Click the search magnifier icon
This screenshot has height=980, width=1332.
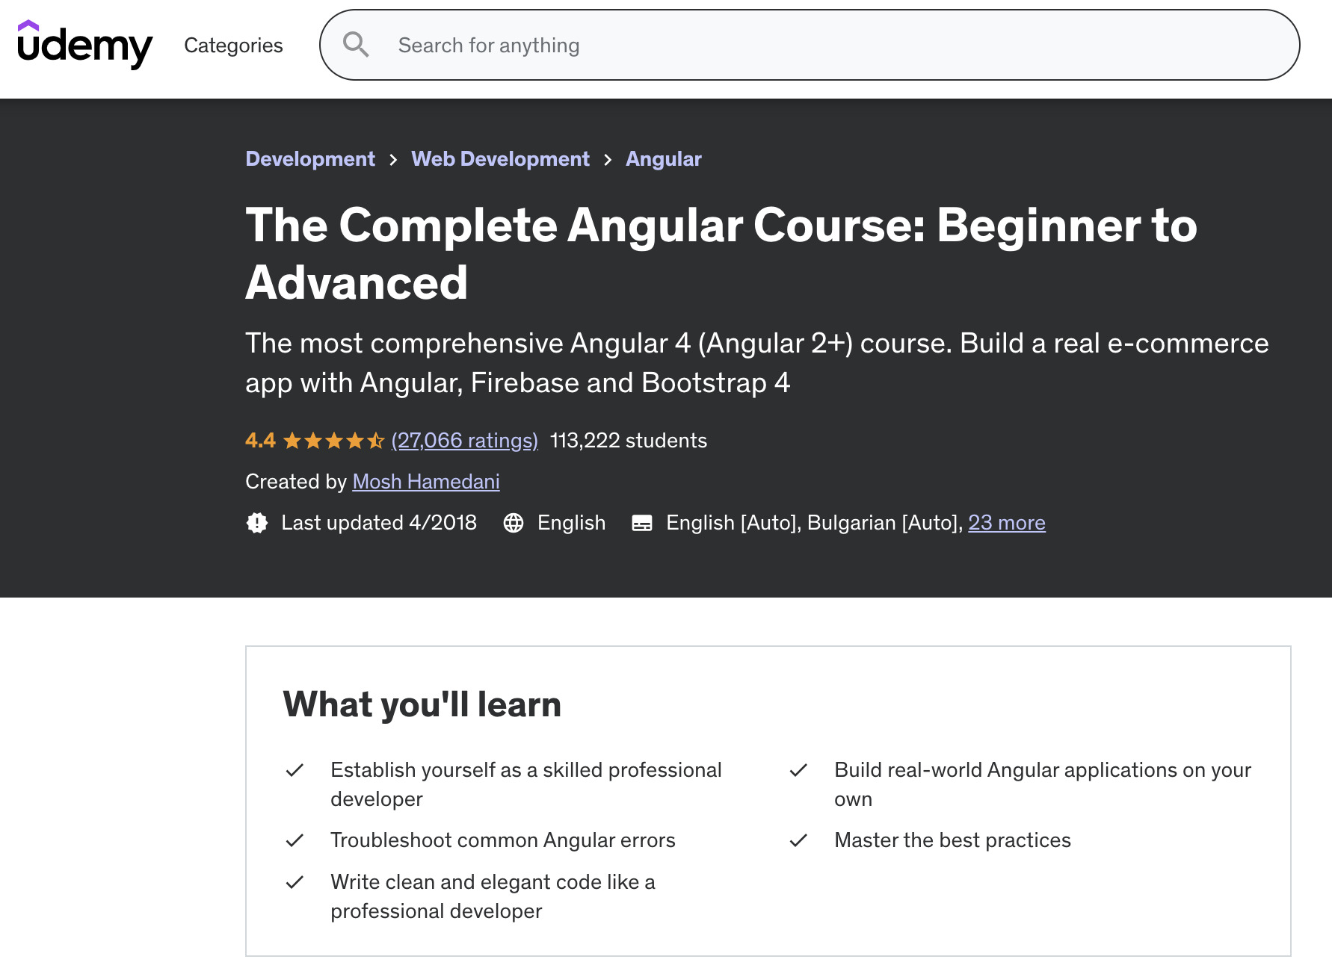[357, 45]
